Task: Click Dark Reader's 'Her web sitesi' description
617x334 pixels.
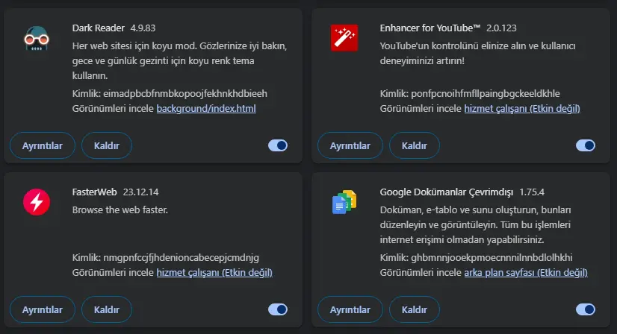Action: [x=179, y=60]
